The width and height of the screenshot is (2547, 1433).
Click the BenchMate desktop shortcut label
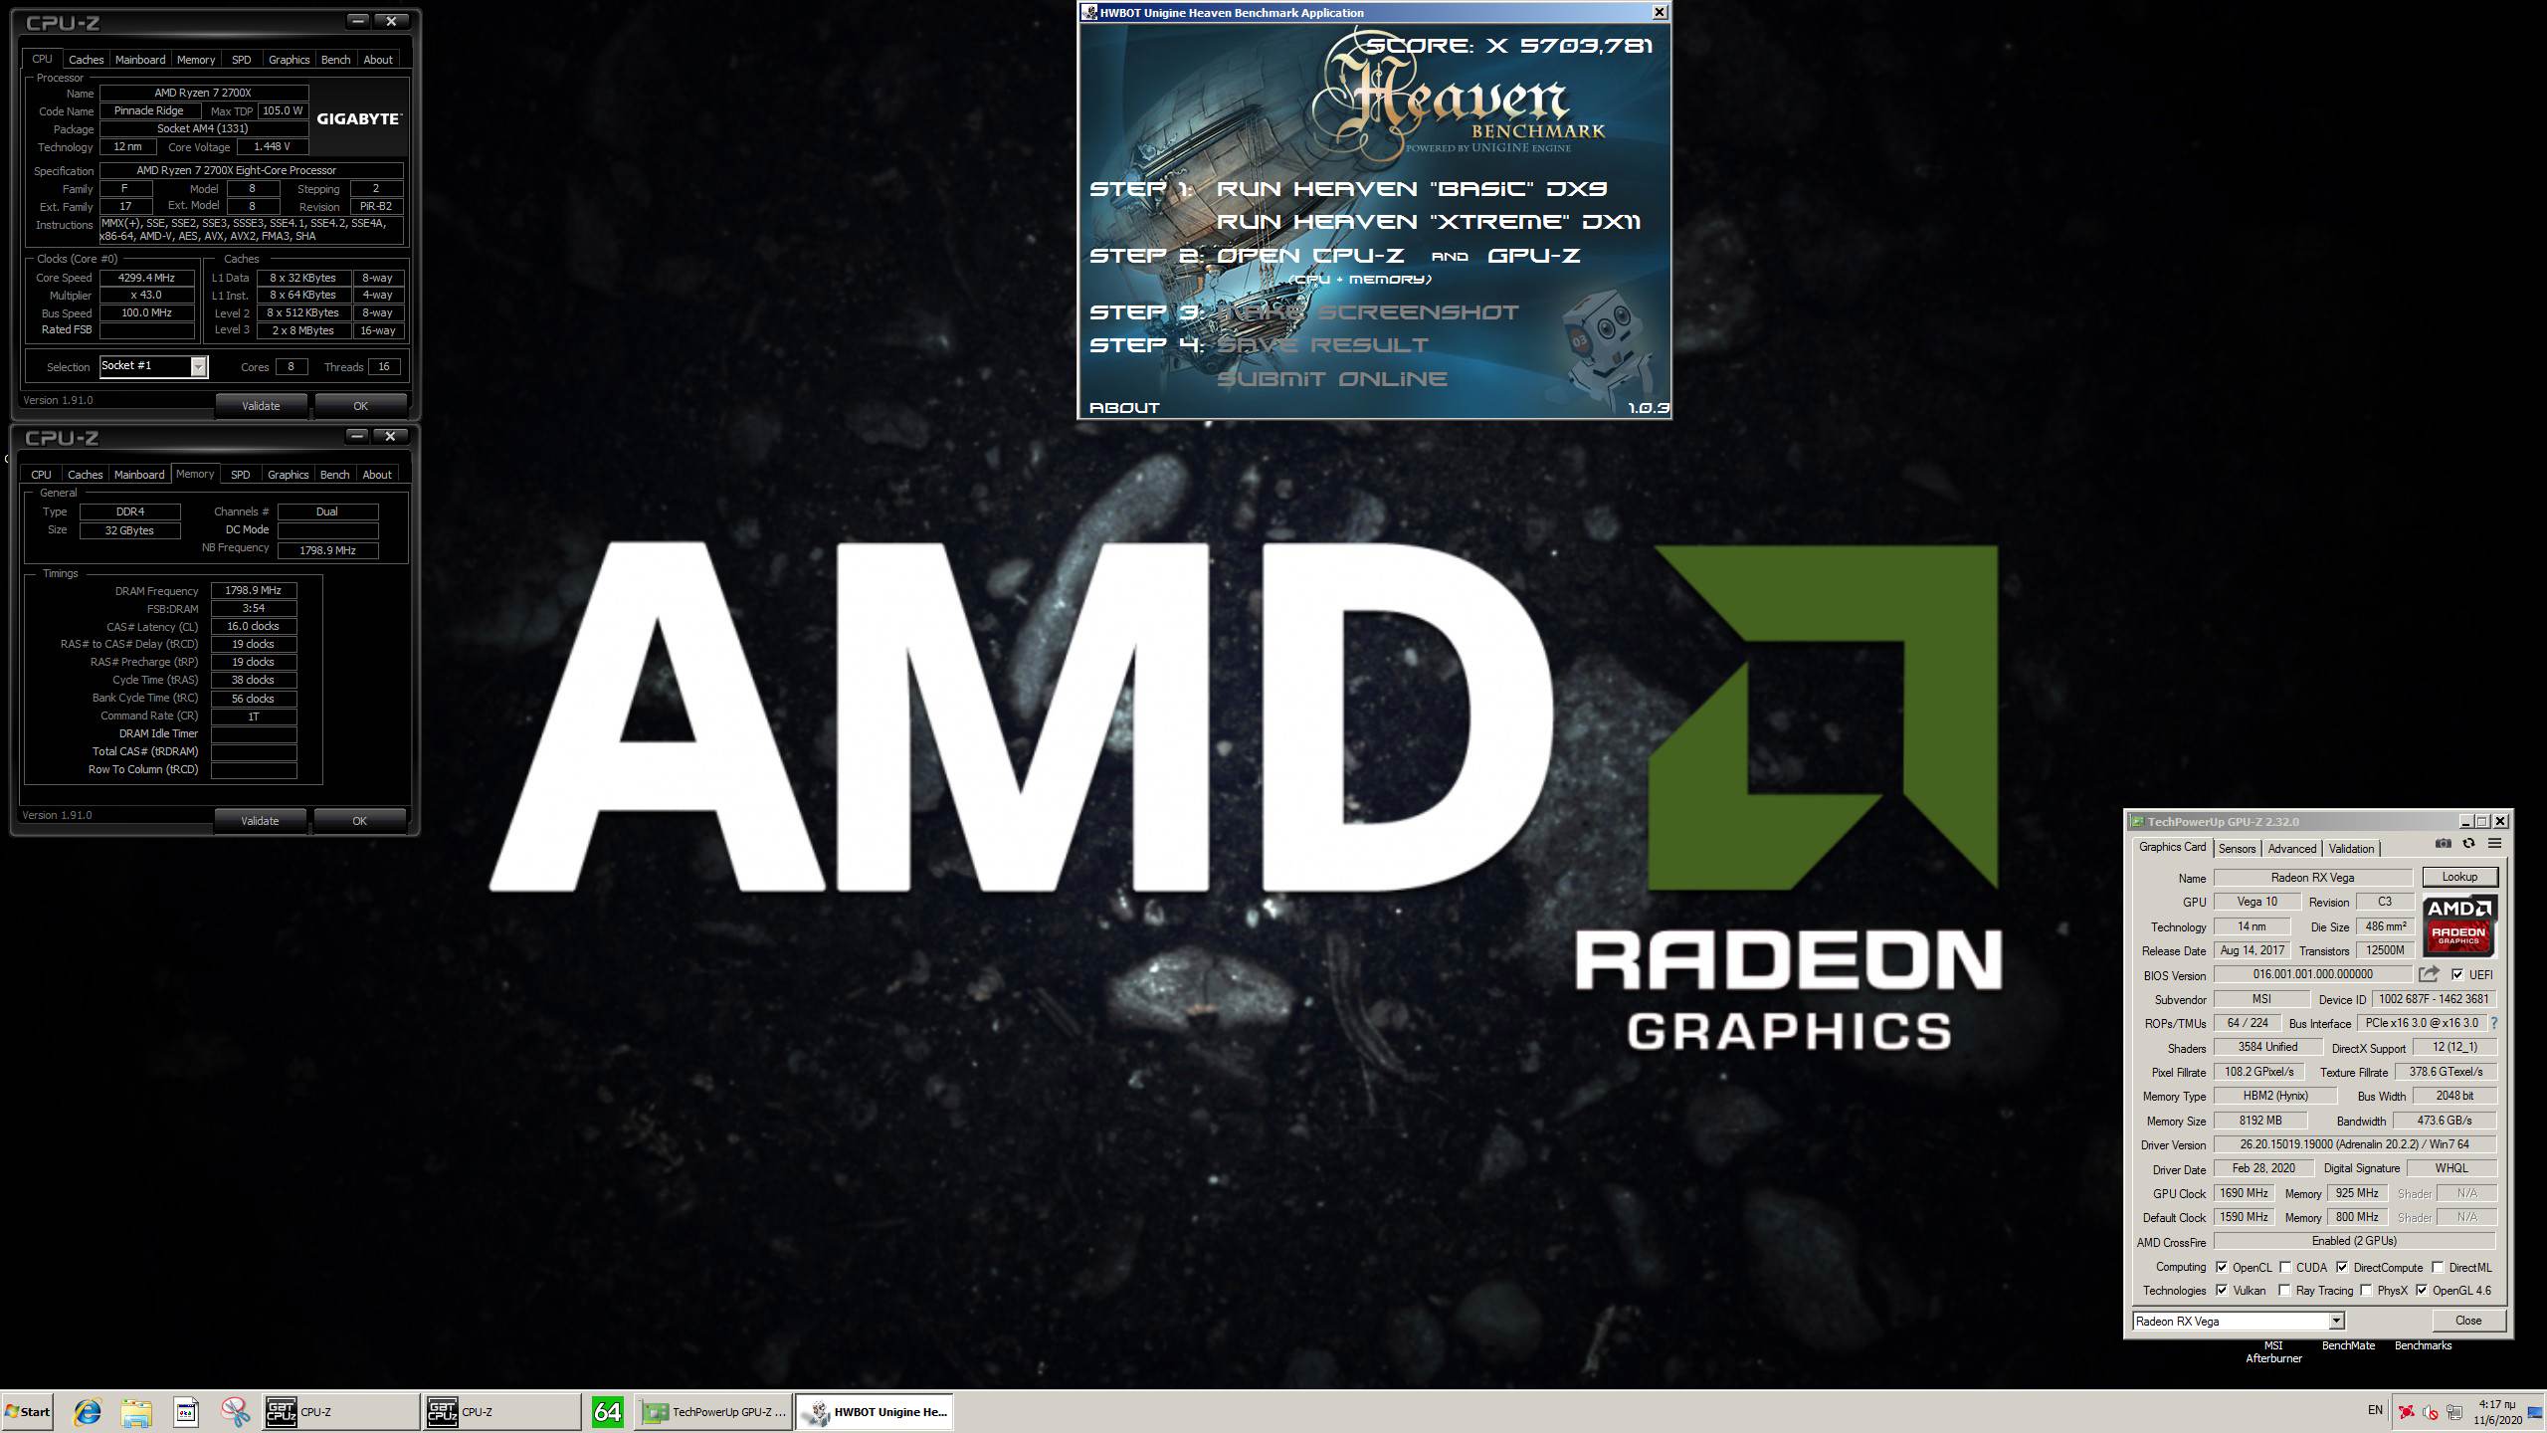tap(2348, 1345)
